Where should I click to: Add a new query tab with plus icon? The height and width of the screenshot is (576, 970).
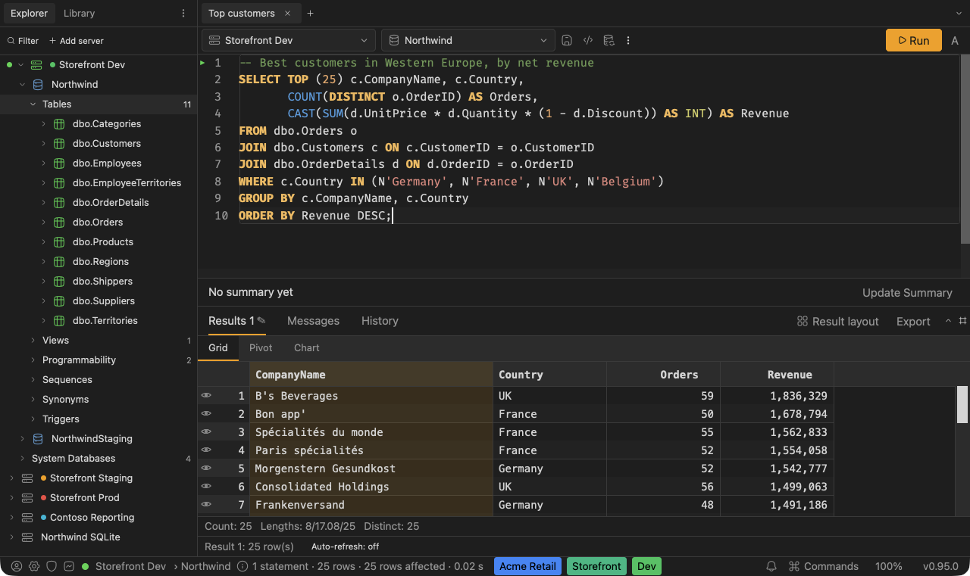click(x=310, y=14)
